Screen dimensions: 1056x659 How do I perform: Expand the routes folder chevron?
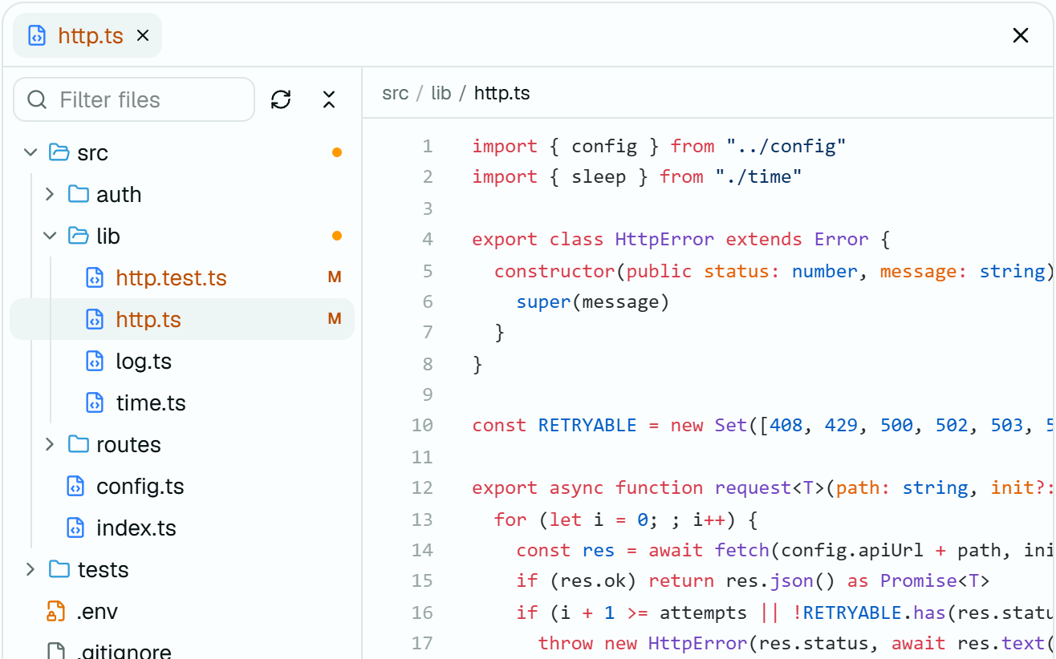coord(50,444)
